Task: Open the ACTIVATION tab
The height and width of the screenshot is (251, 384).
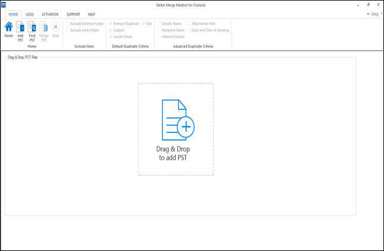Action: tap(50, 14)
